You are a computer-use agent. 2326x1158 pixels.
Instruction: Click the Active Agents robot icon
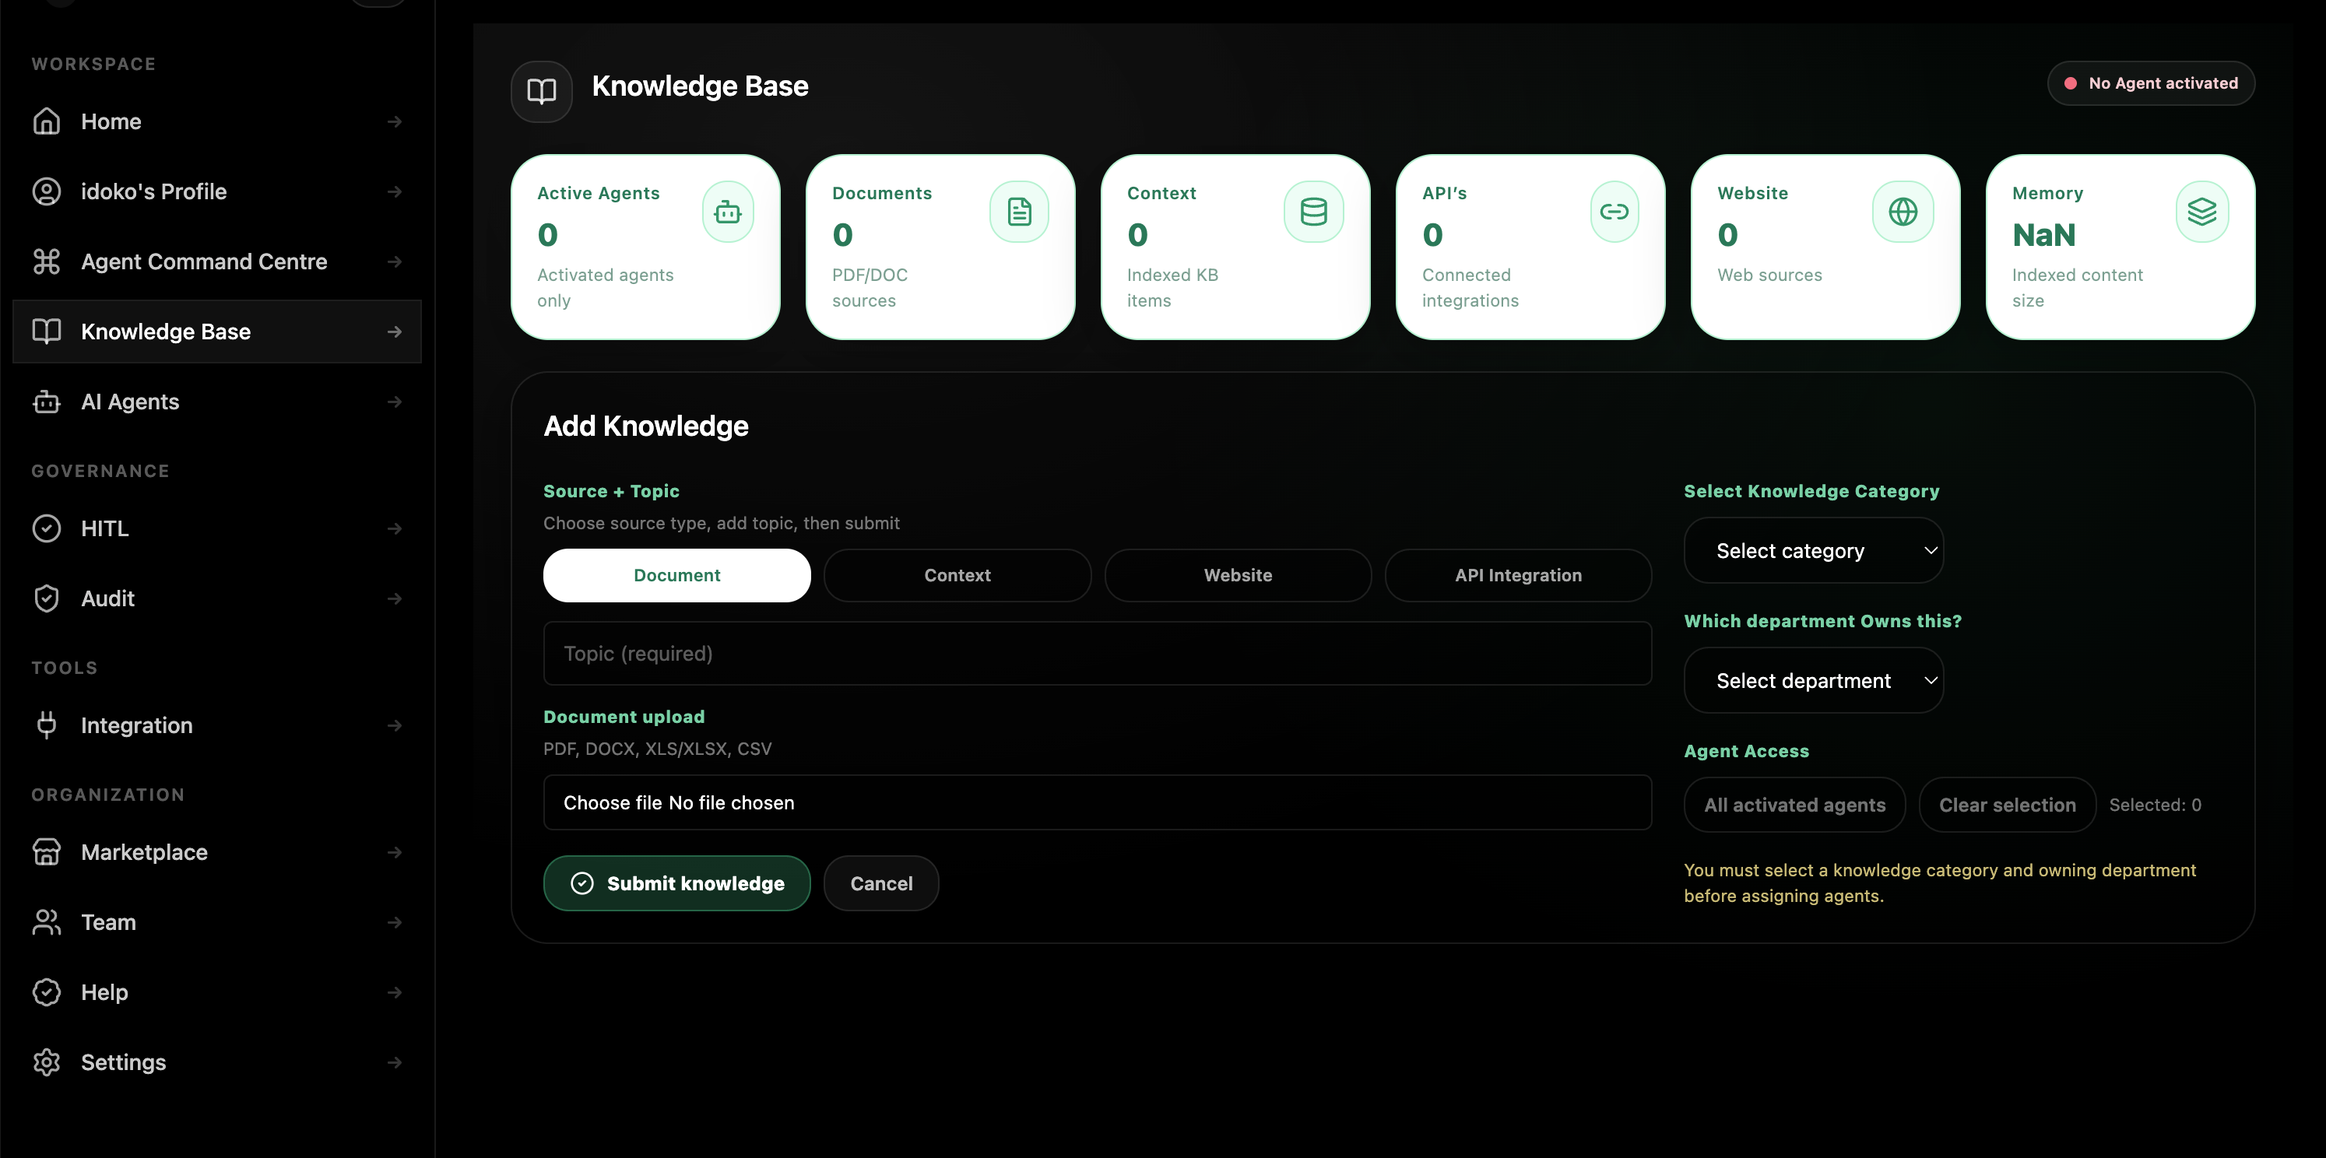coord(728,212)
